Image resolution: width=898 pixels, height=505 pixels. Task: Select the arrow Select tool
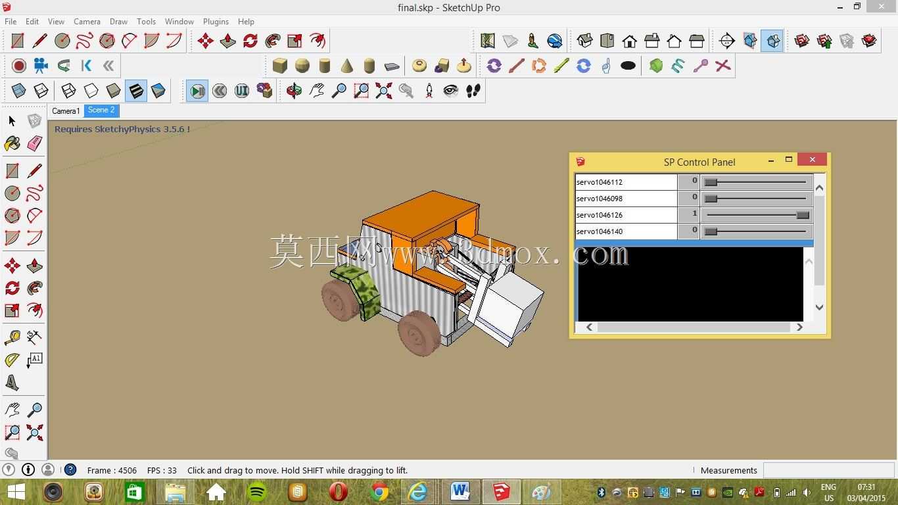click(12, 121)
